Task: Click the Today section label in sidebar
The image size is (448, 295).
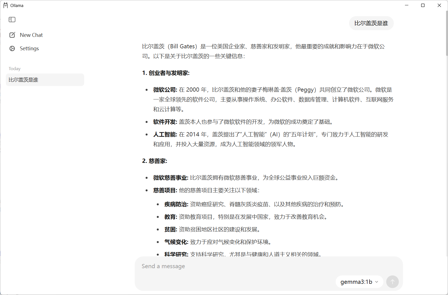Action: [x=15, y=69]
